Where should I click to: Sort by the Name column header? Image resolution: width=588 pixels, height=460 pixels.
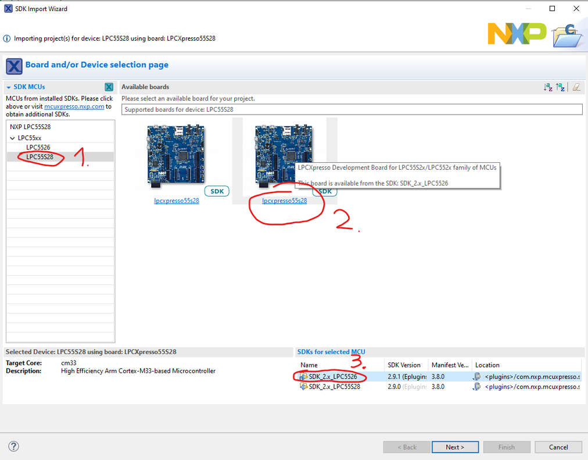tap(340, 365)
